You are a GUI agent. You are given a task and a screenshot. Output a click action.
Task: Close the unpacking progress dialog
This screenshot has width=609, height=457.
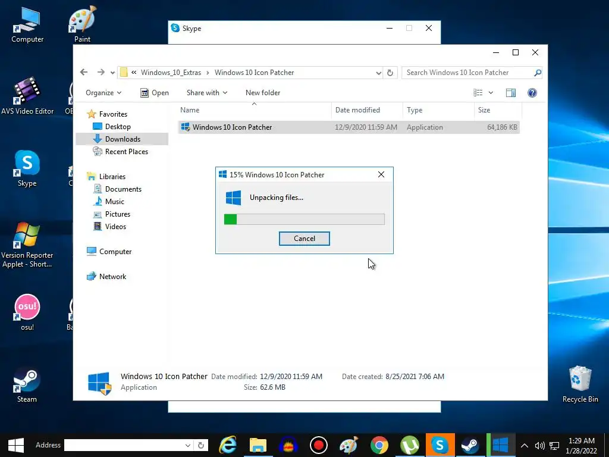[381, 174]
